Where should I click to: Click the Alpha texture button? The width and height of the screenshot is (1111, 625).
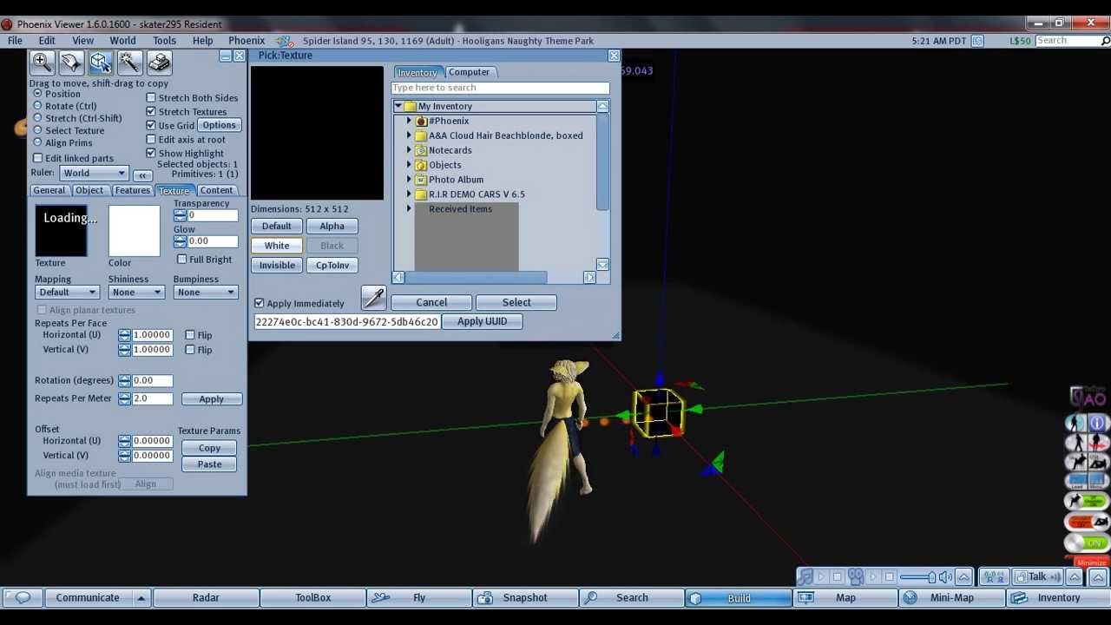[x=332, y=226]
